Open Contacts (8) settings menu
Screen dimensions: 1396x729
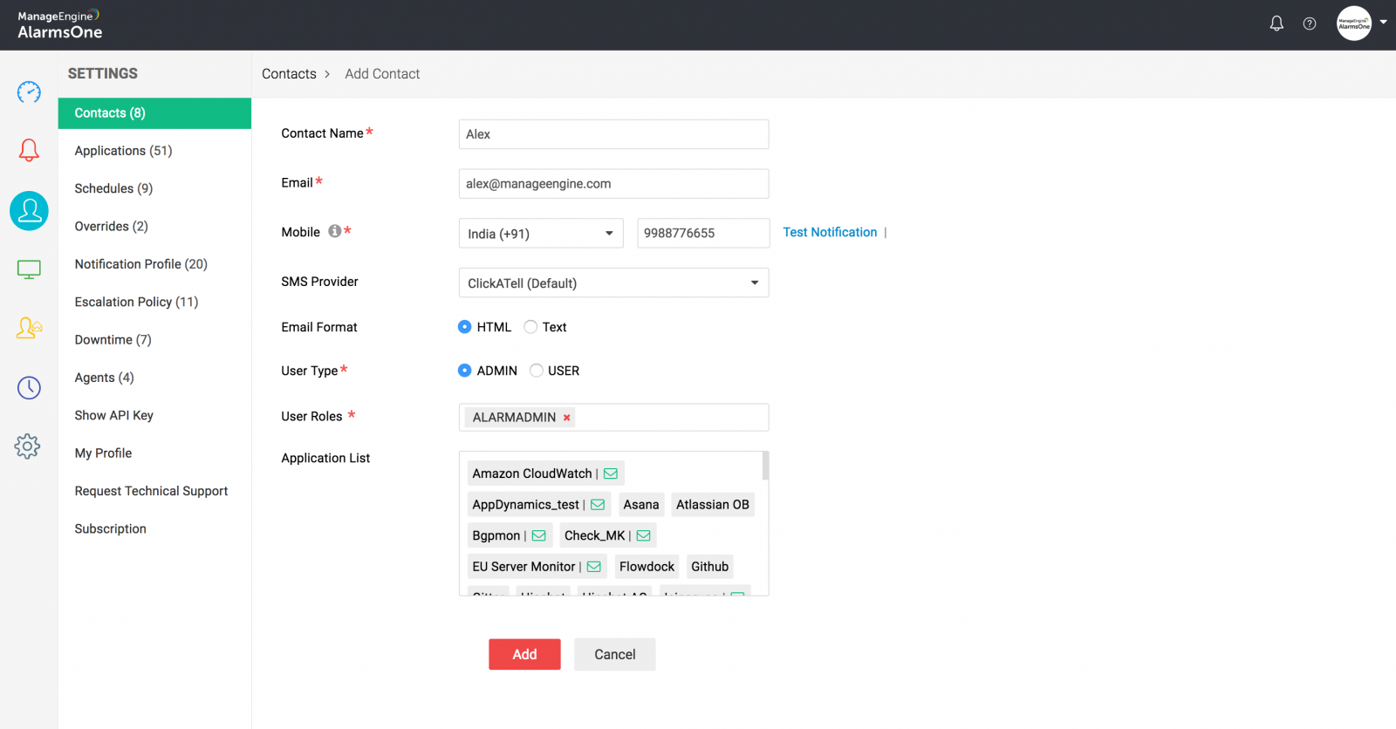154,113
